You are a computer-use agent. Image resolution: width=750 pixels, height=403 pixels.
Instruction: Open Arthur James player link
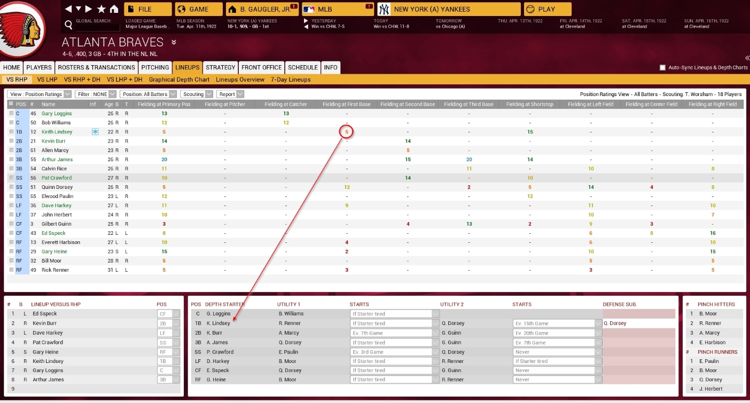point(57,160)
